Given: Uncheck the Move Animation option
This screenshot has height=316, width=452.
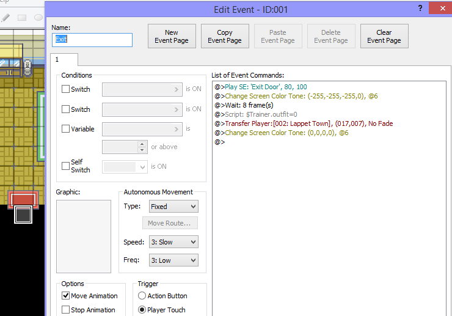Looking at the screenshot, I should click(x=66, y=296).
